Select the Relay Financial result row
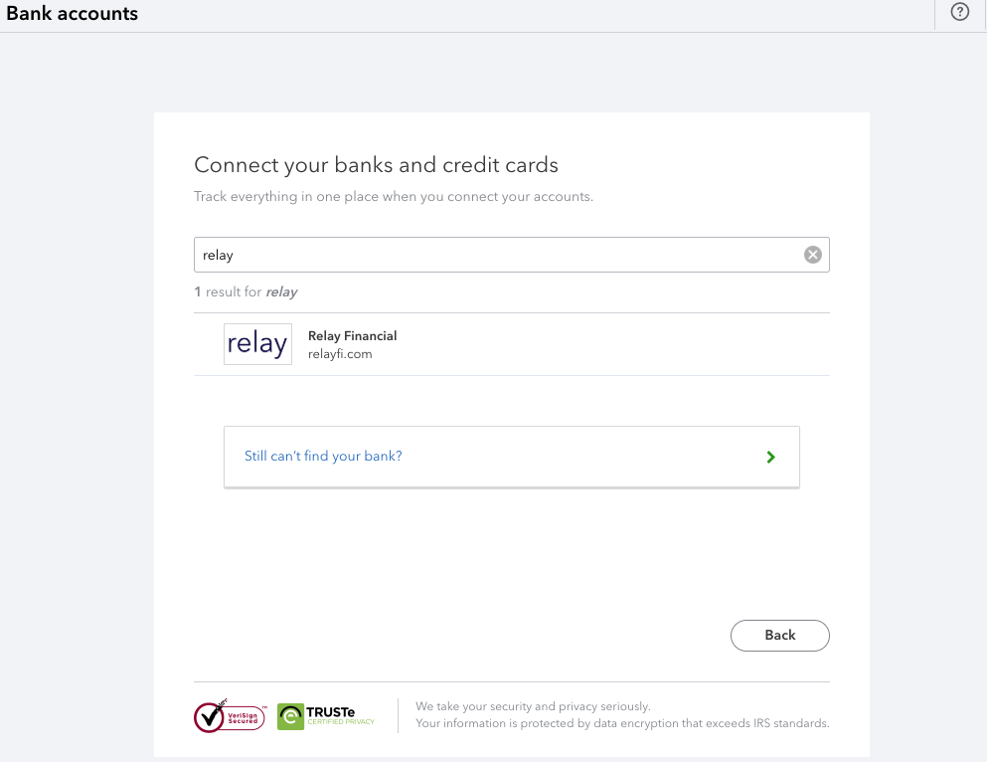The height and width of the screenshot is (762, 987). tap(511, 344)
